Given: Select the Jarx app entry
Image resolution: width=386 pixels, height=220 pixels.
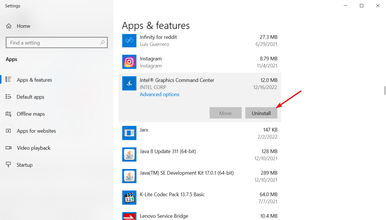Looking at the screenshot, I should pyautogui.click(x=144, y=130).
